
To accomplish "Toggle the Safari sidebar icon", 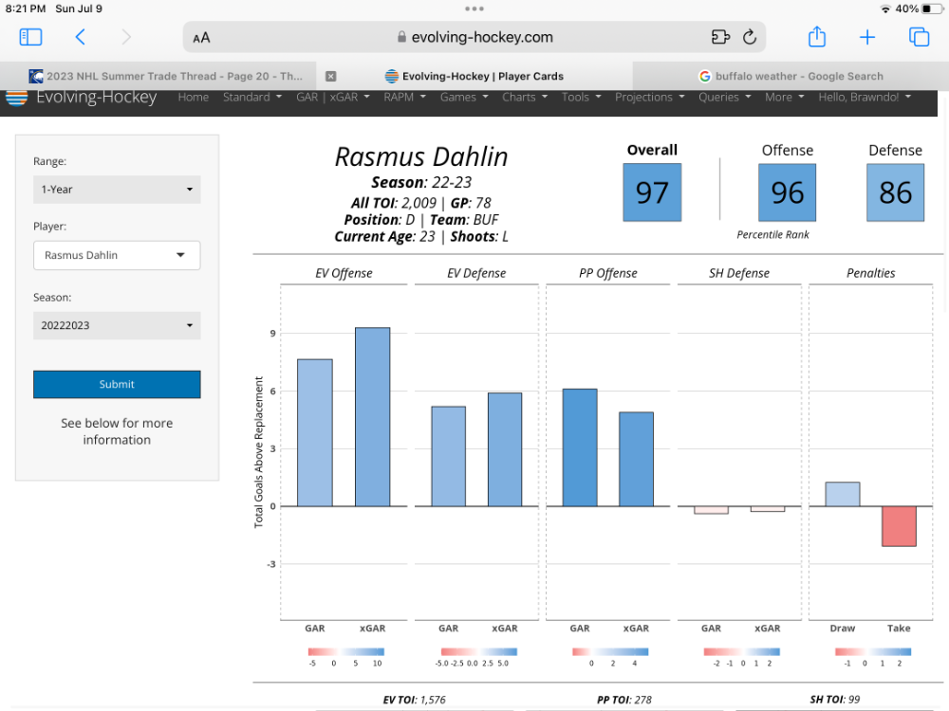I will coord(31,38).
